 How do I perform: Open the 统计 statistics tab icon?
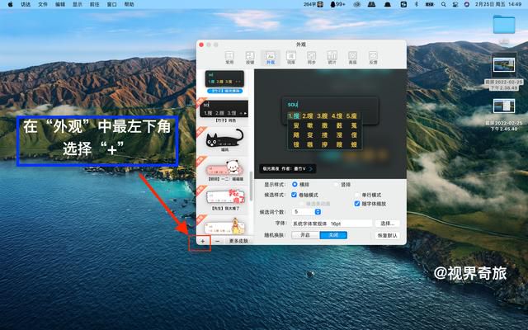tap(332, 58)
